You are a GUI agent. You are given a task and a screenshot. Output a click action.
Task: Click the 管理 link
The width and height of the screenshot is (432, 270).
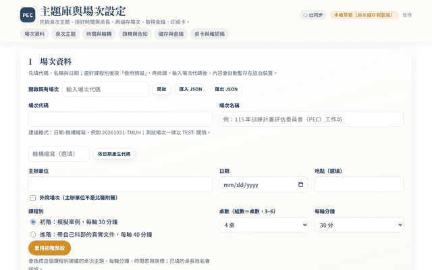point(407,15)
